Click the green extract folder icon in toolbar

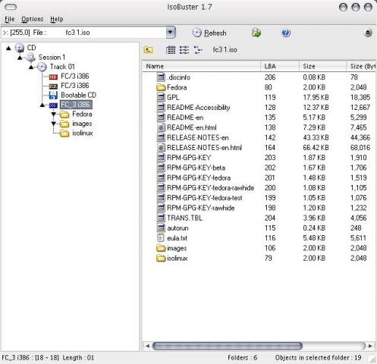click(x=256, y=33)
